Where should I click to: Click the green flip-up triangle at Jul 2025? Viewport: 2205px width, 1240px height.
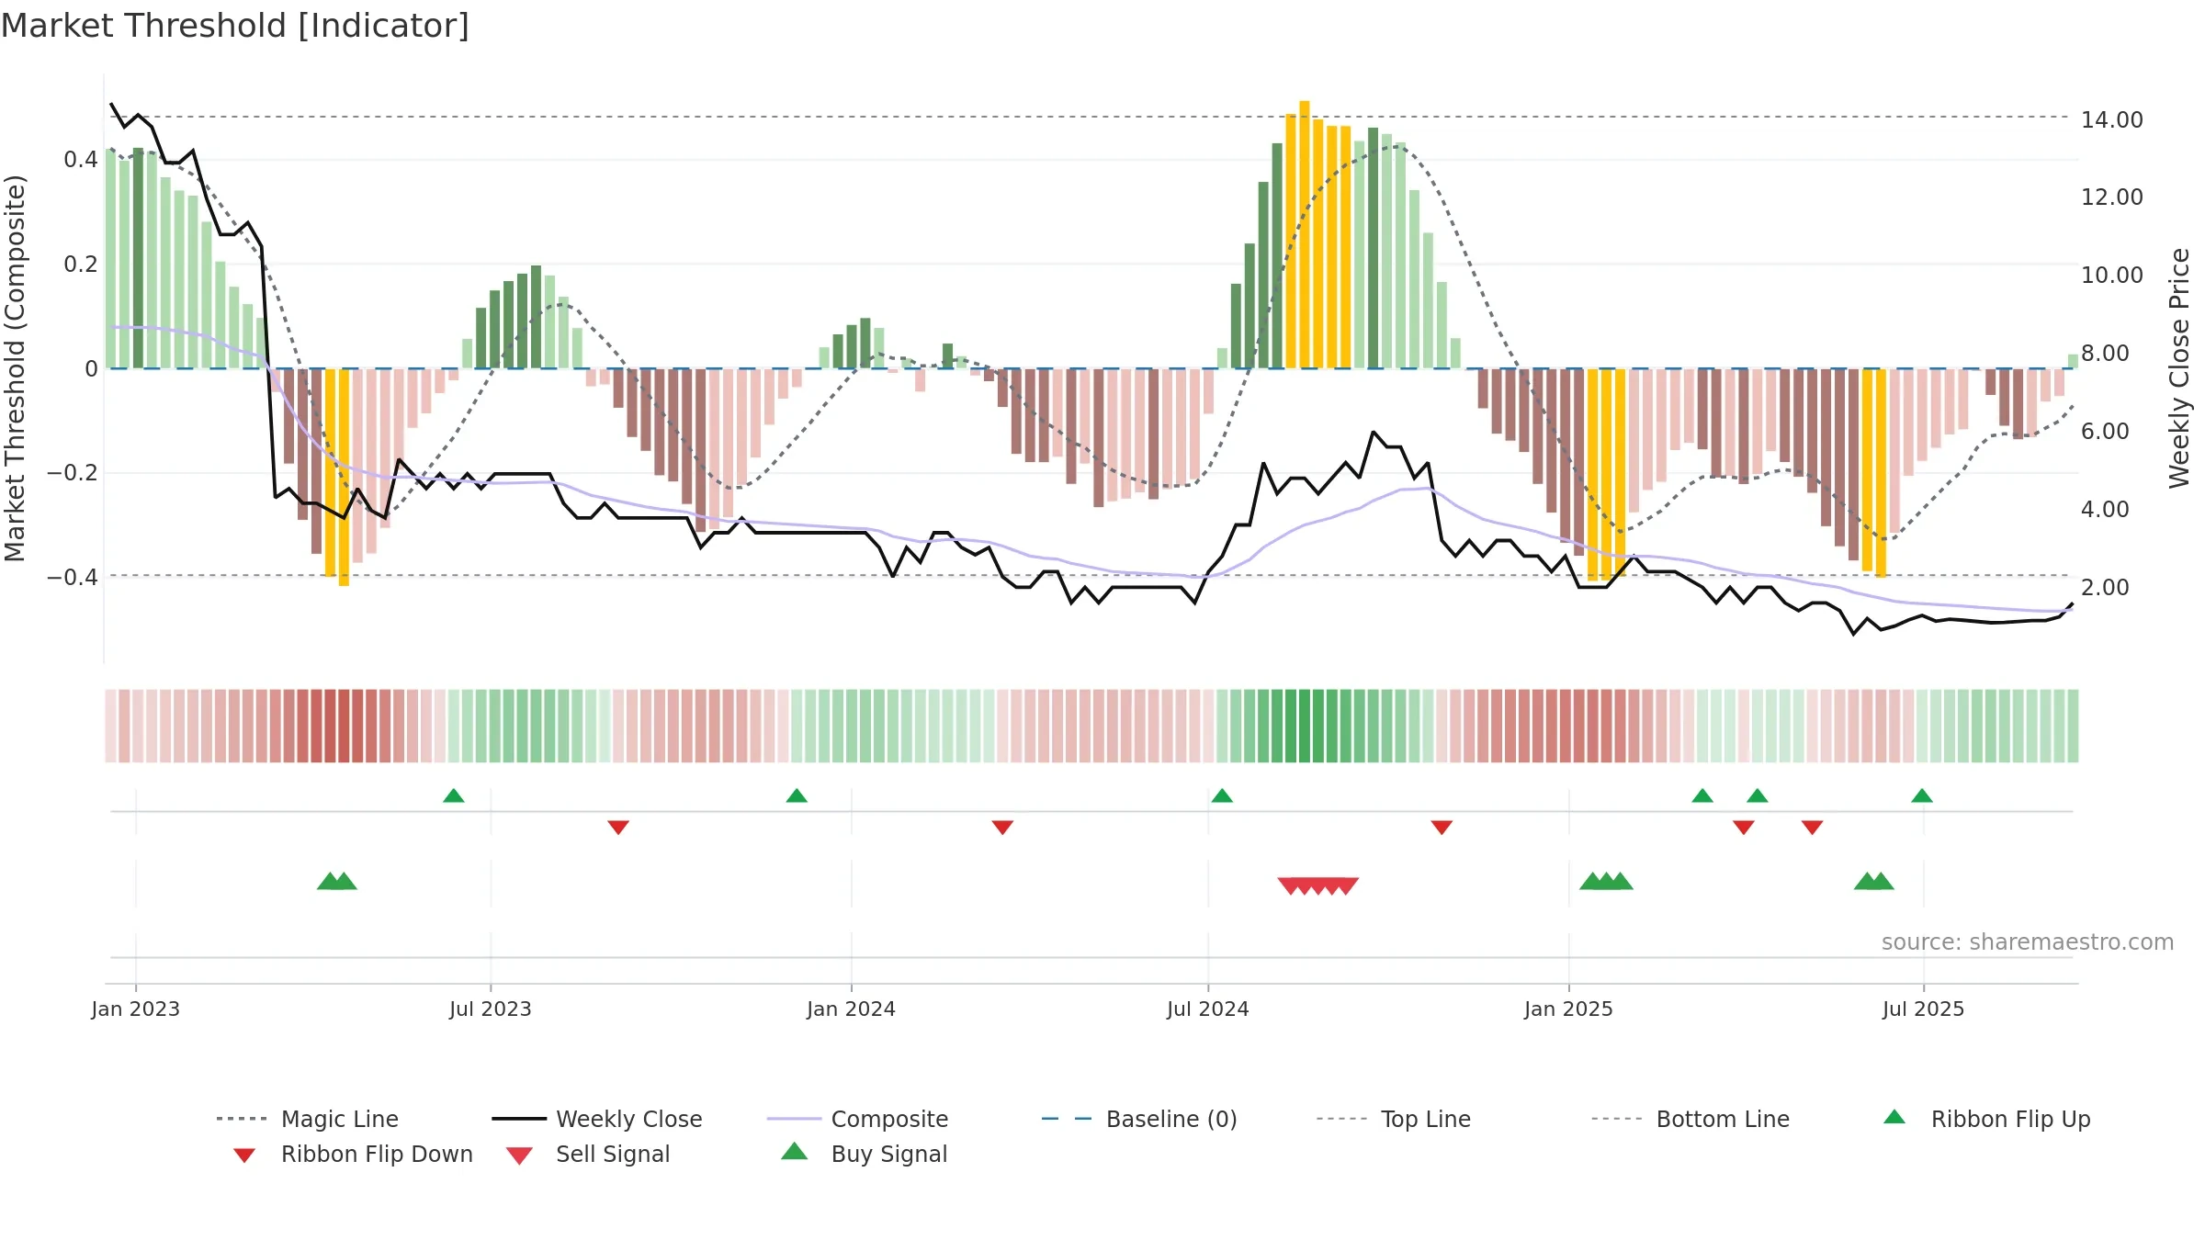click(x=1922, y=795)
